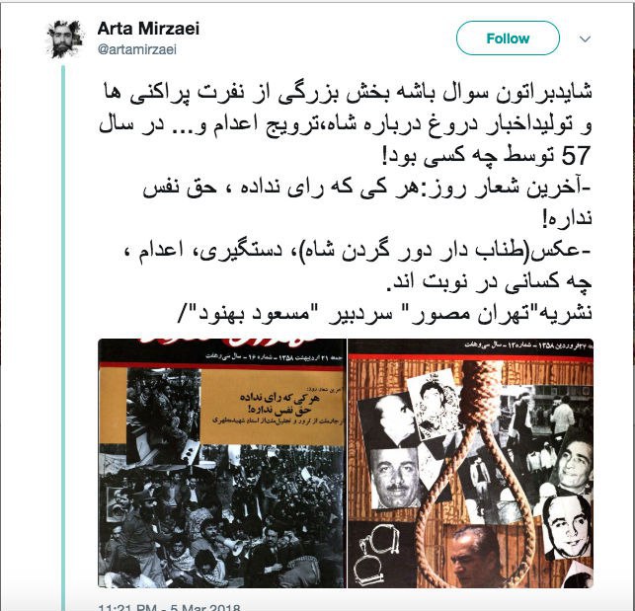Open Arta Mirzaei's profile avatar
This screenshot has width=635, height=611.
(x=65, y=38)
